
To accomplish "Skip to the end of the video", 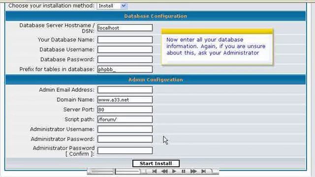I will [203, 172].
